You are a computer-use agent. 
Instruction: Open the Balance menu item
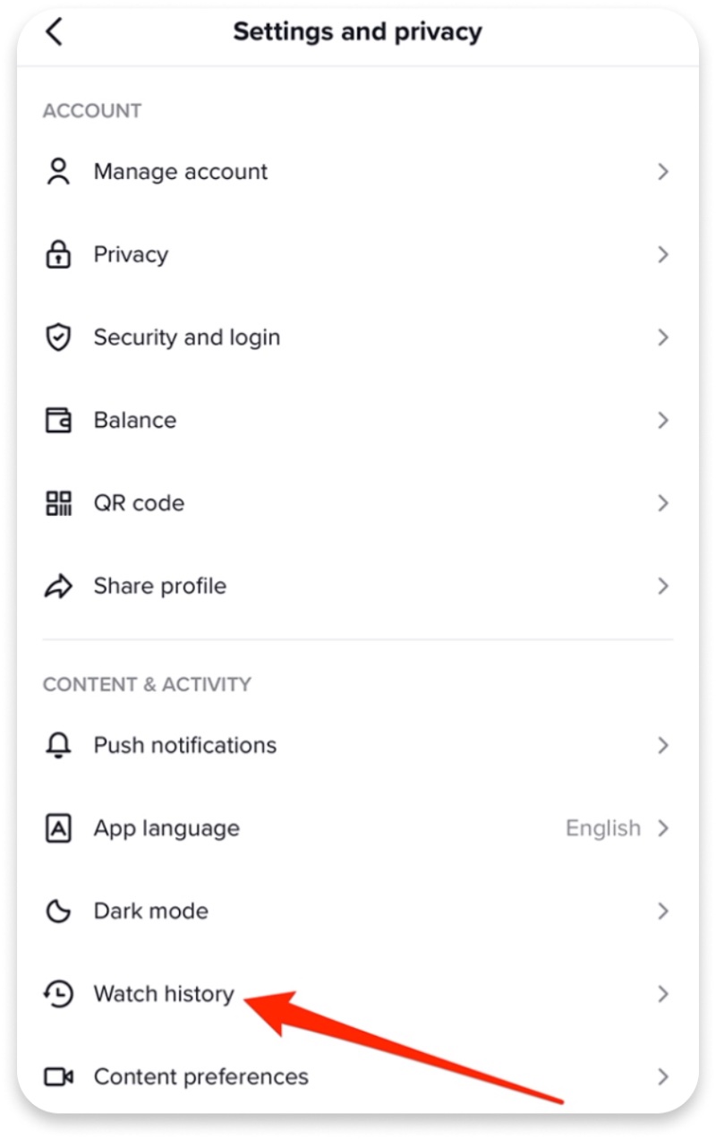click(134, 420)
